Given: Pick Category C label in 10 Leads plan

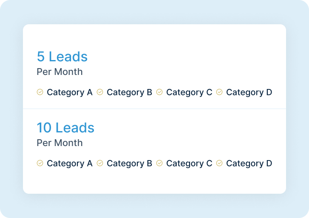Looking at the screenshot, I should (x=189, y=163).
